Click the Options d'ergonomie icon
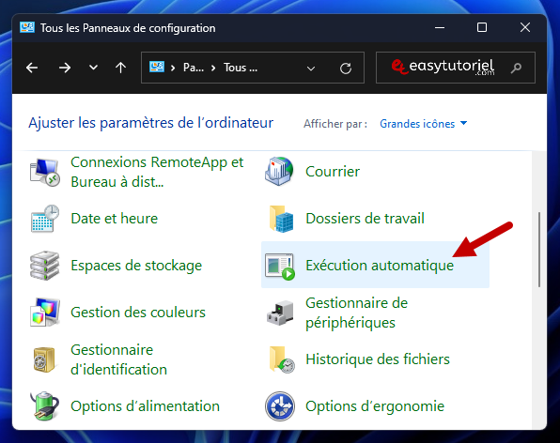The height and width of the screenshot is (443, 560). click(x=280, y=406)
